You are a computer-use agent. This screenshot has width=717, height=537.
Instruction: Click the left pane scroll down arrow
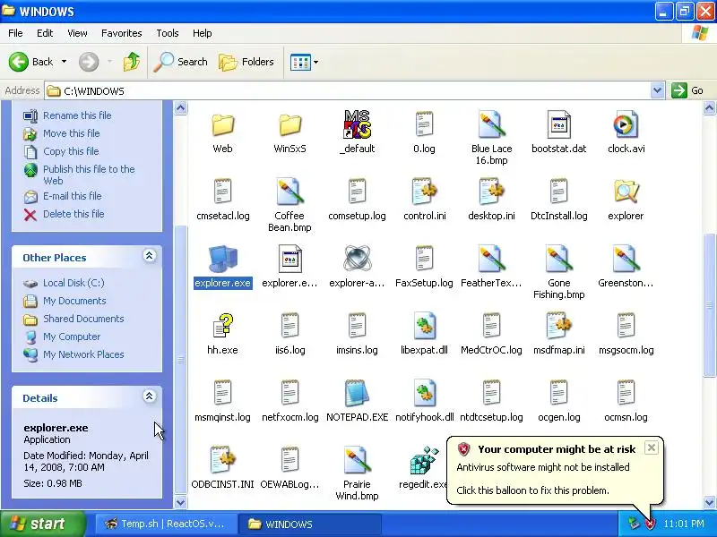click(181, 502)
